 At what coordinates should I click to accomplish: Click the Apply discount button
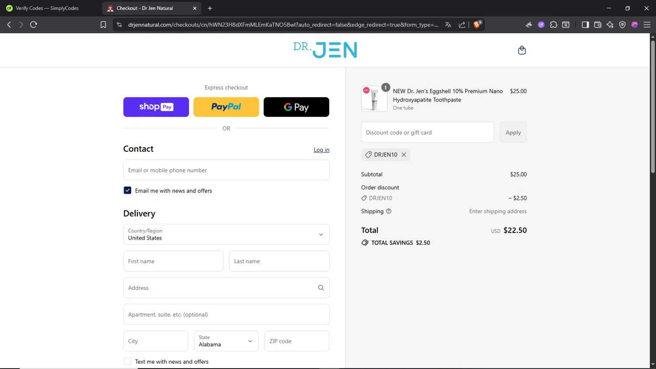point(513,132)
